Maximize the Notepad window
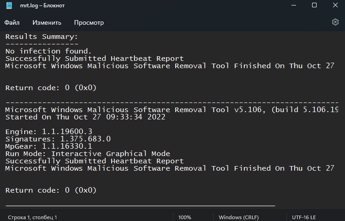The image size is (345, 221). [314, 5]
